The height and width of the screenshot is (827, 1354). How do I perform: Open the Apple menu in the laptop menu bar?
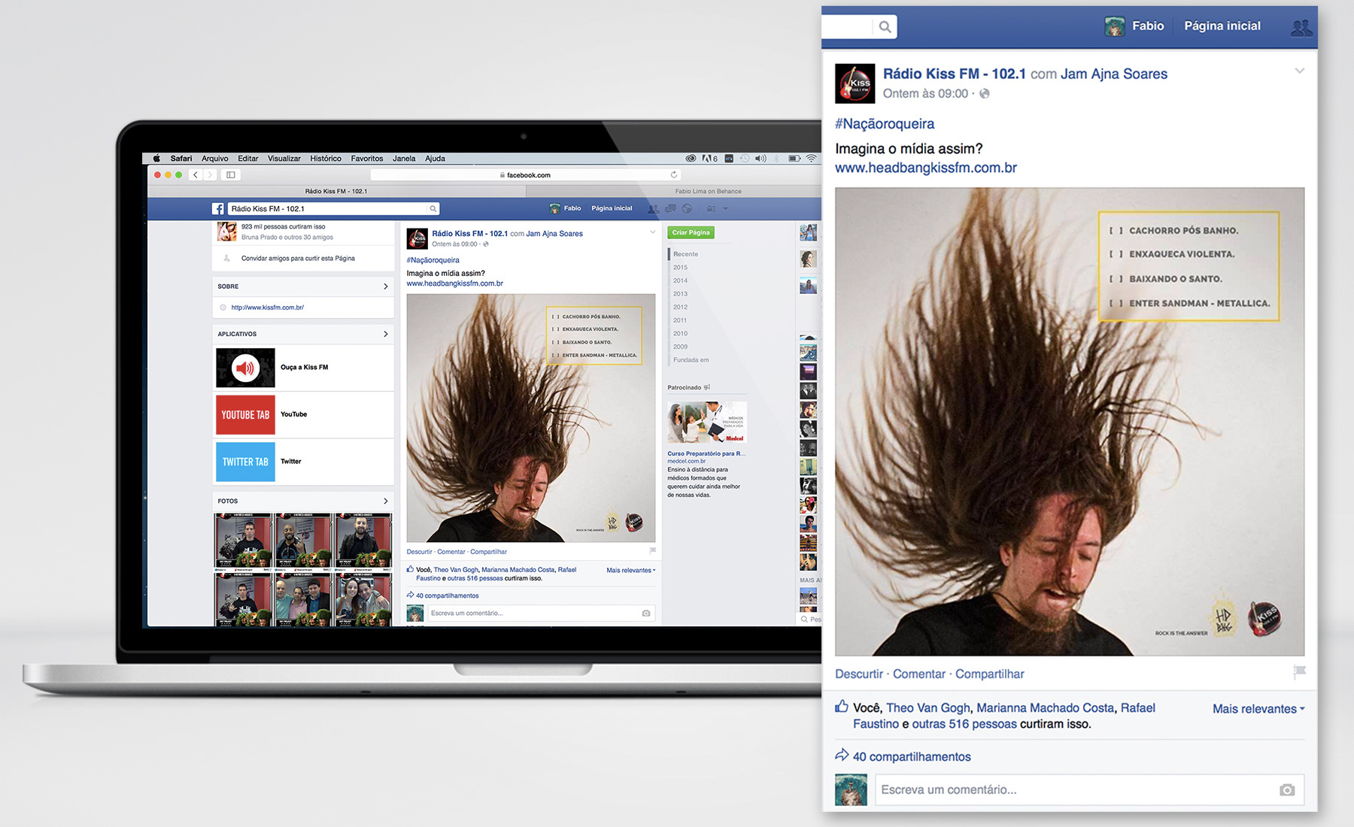pos(156,159)
